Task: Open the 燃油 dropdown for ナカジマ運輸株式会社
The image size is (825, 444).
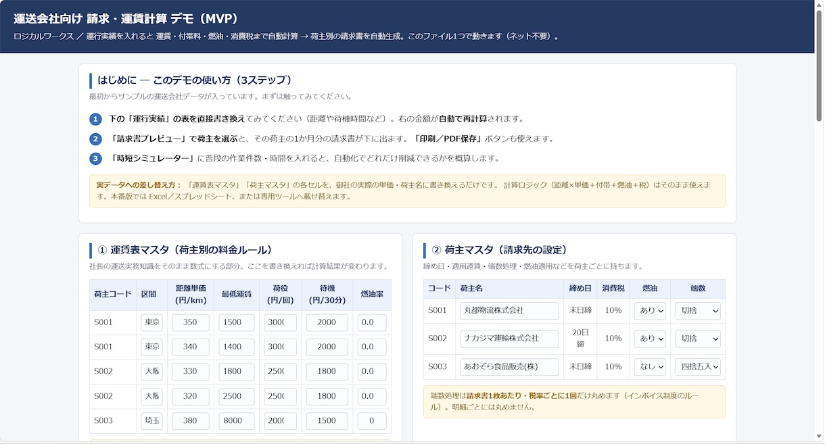Action: pyautogui.click(x=650, y=339)
